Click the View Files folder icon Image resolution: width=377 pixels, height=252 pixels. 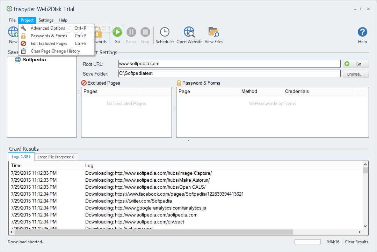[213, 32]
